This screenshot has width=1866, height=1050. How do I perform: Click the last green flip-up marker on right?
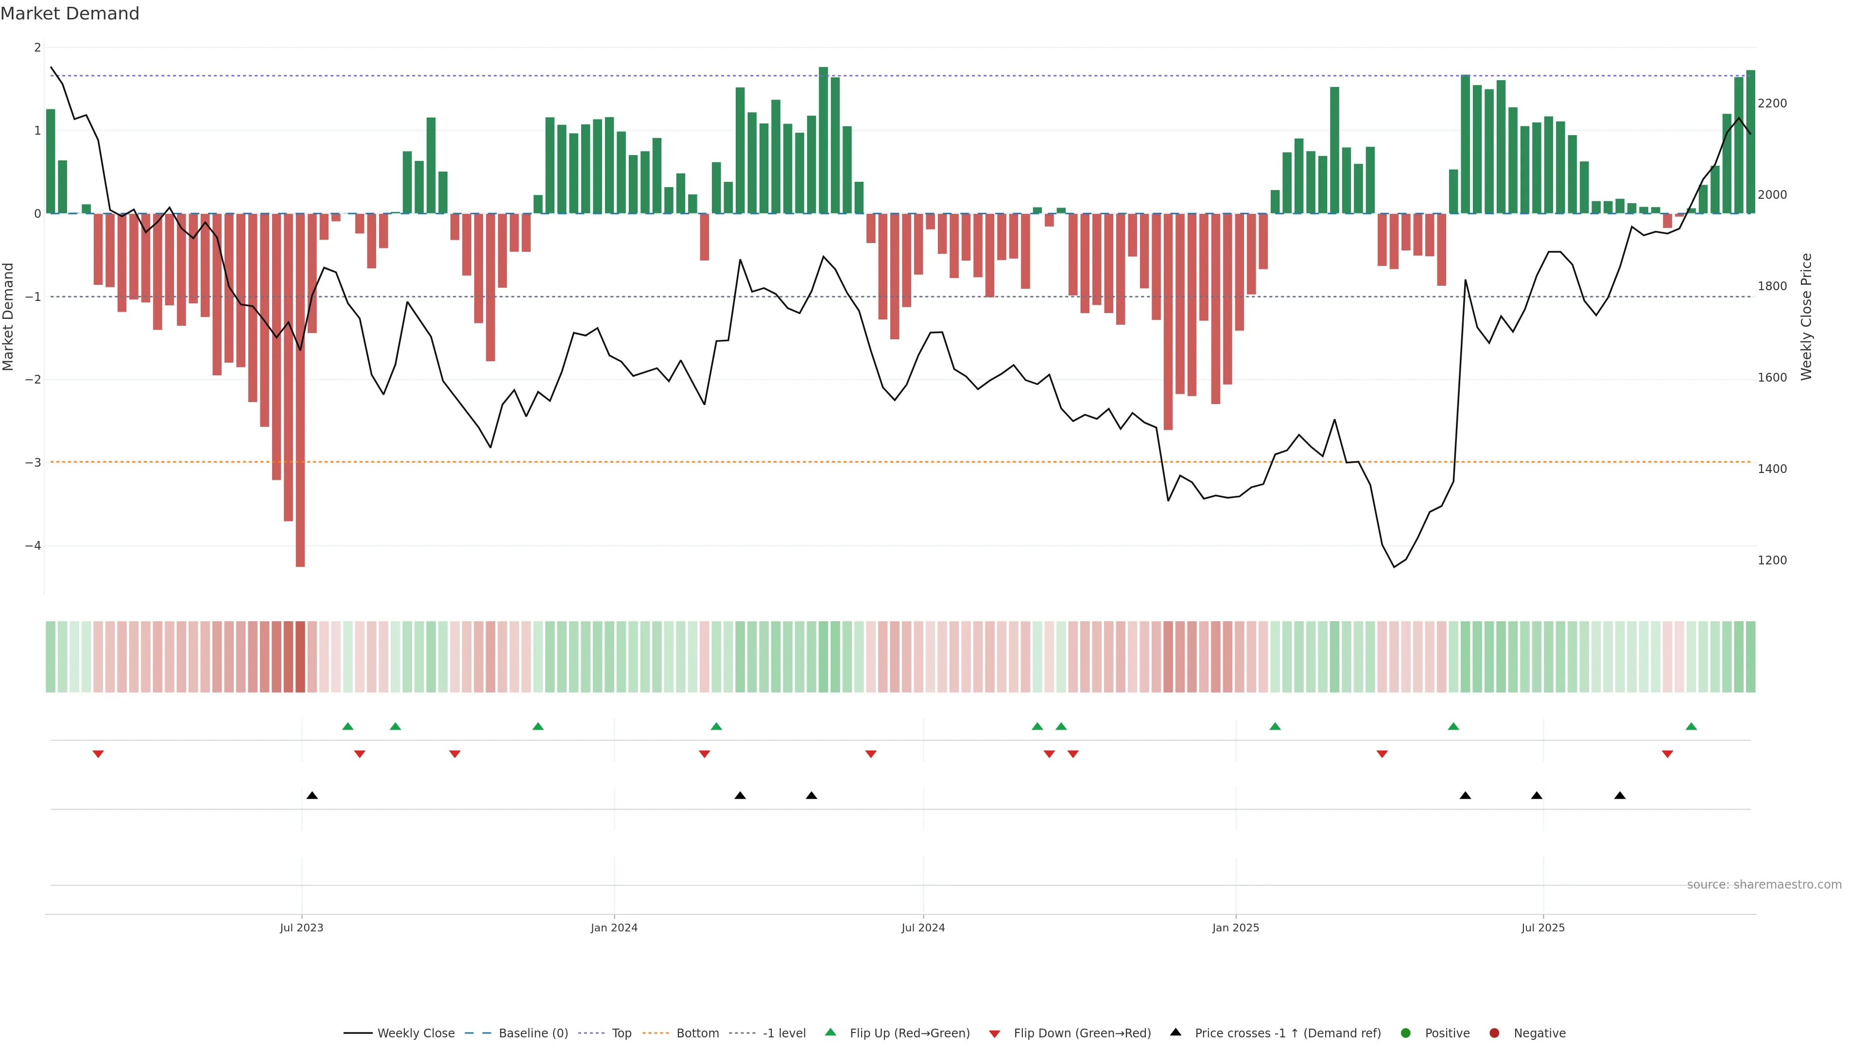(1691, 726)
